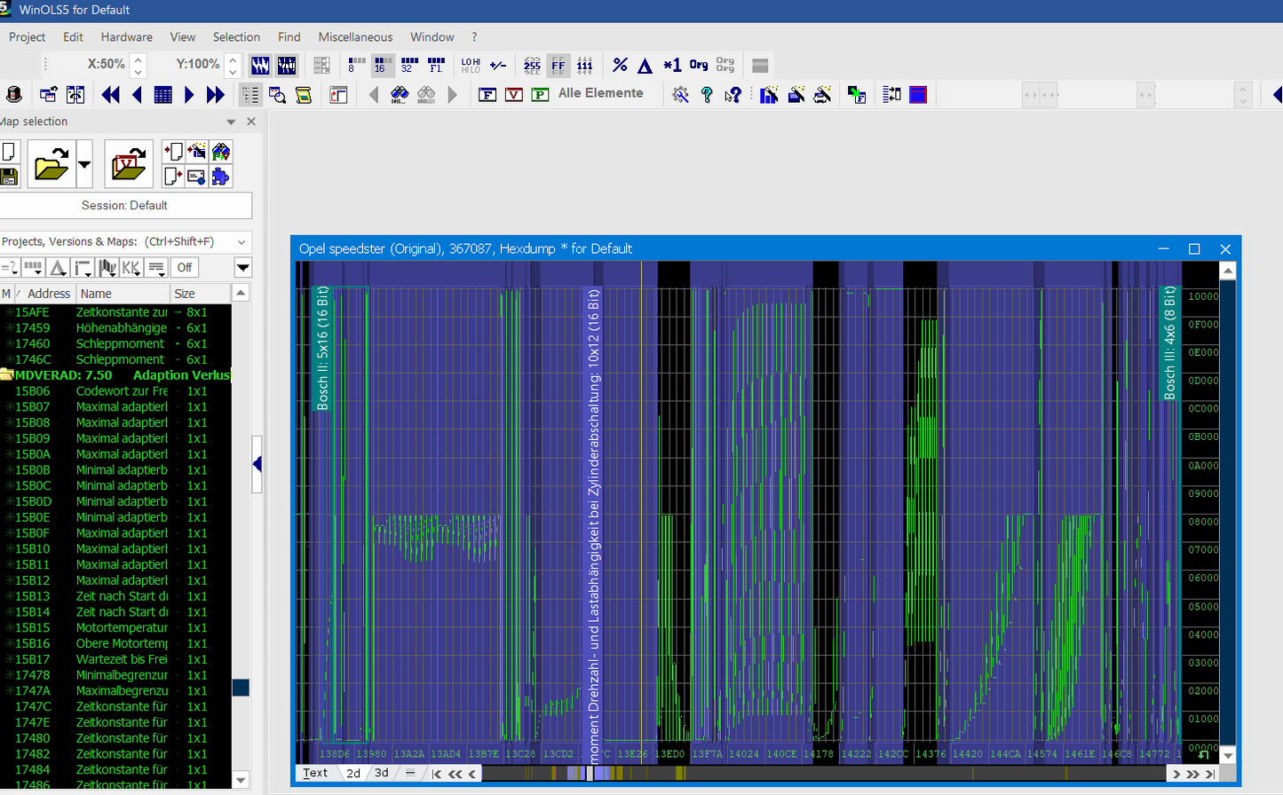The width and height of the screenshot is (1283, 795).
Task: Increase the X zoom percentage spinner
Action: pyautogui.click(x=139, y=59)
